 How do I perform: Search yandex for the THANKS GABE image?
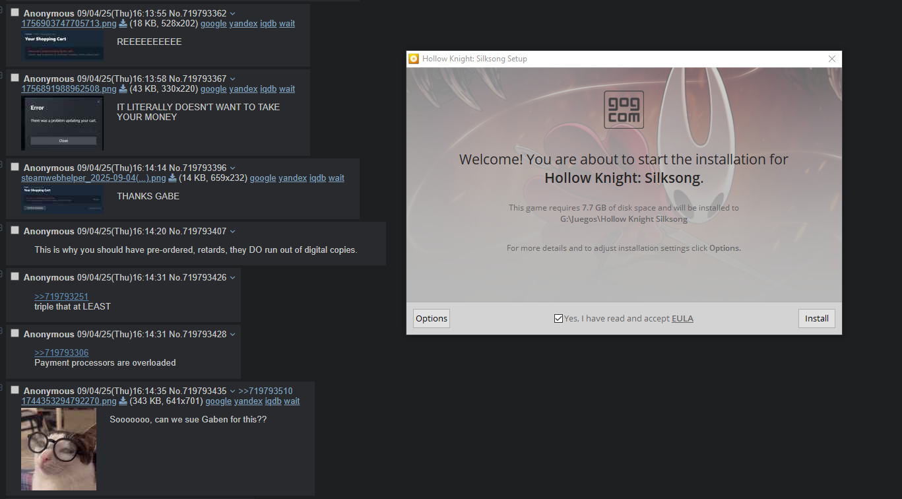click(x=293, y=178)
